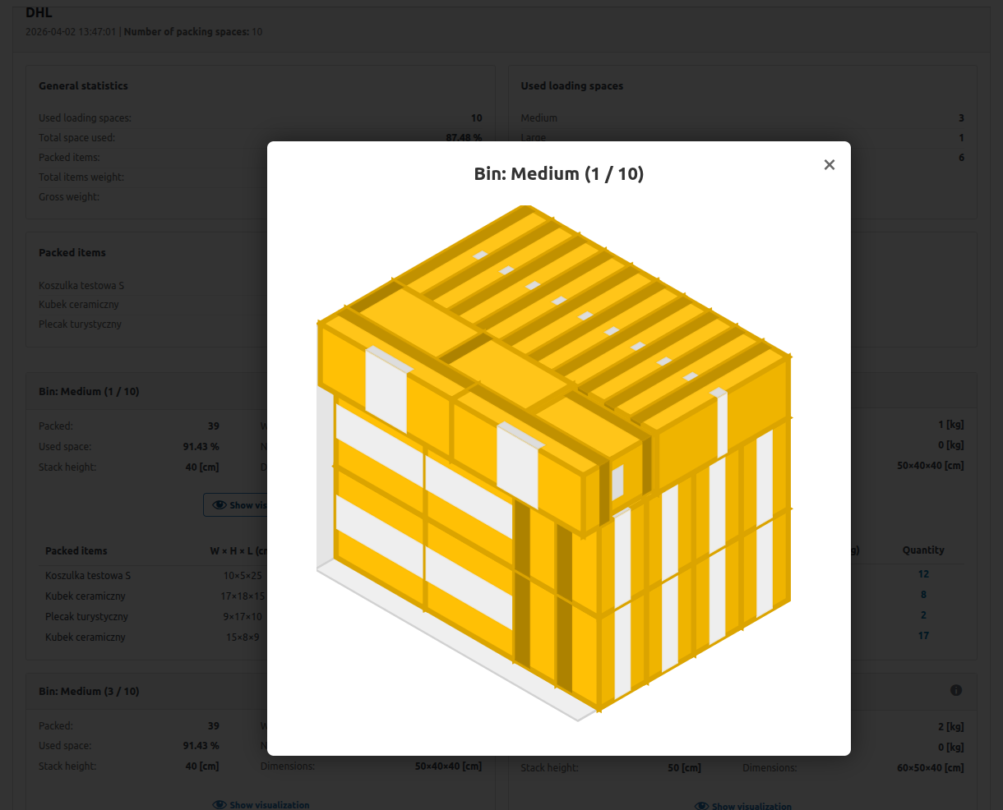Viewport: 1003px width, 810px height.
Task: Open the info icon on the Bin: Medium (3/10) panel
Action: coord(956,691)
